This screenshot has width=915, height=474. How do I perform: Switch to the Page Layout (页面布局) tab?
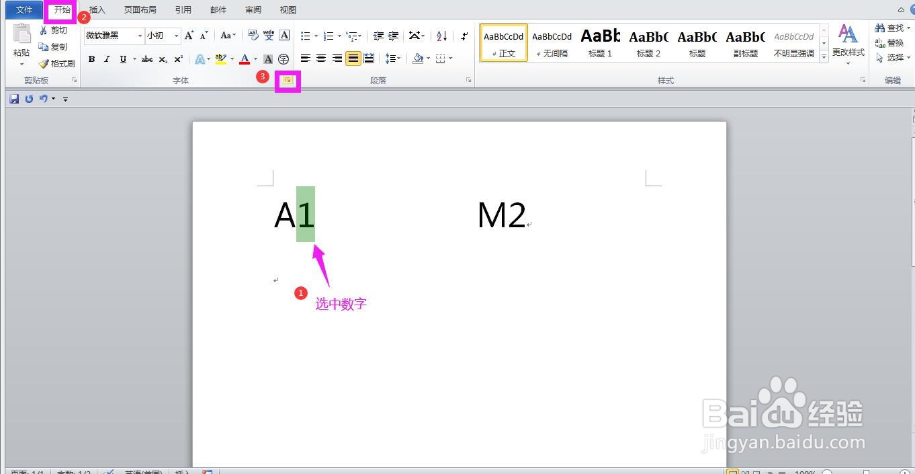pos(140,10)
